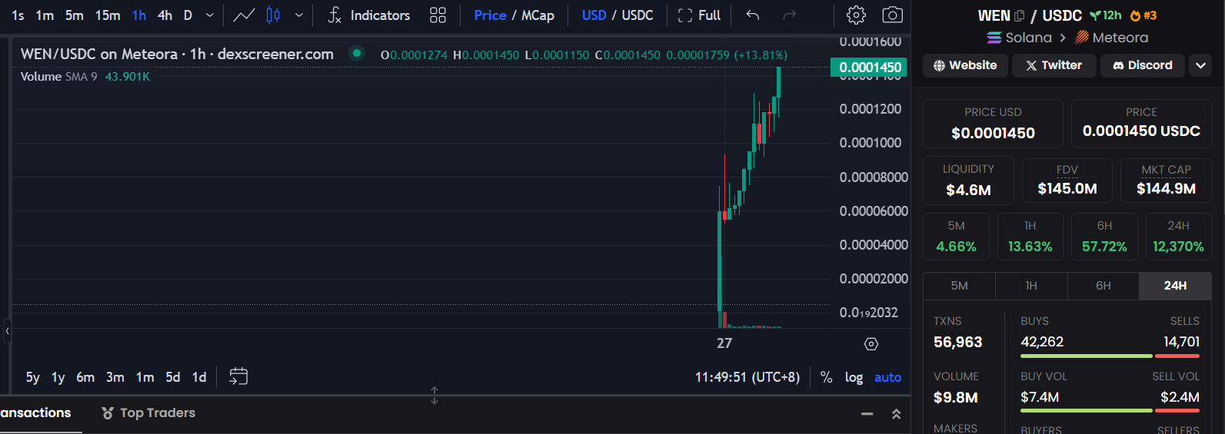
Task: Switch to the Top Traders tab
Action: (148, 413)
